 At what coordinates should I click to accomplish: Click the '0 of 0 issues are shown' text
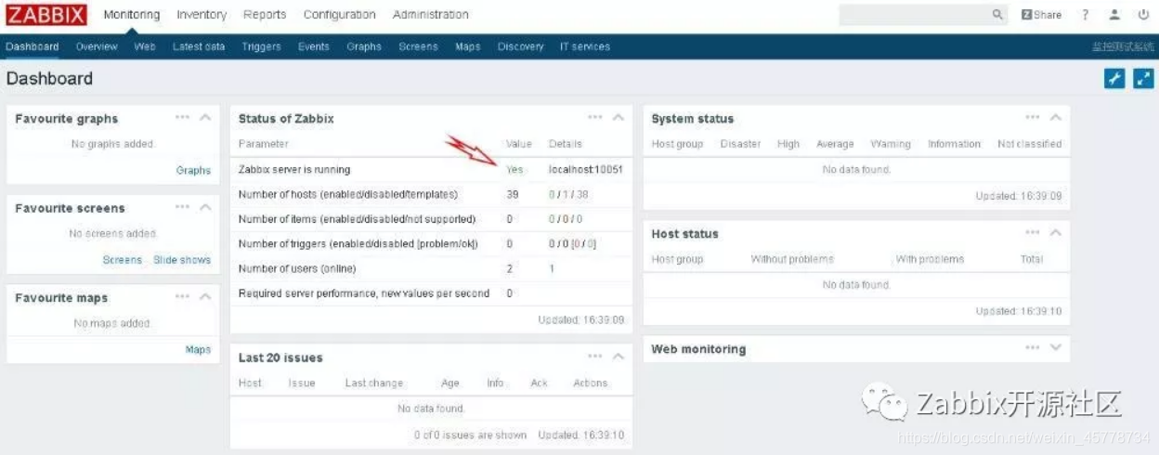click(x=470, y=435)
